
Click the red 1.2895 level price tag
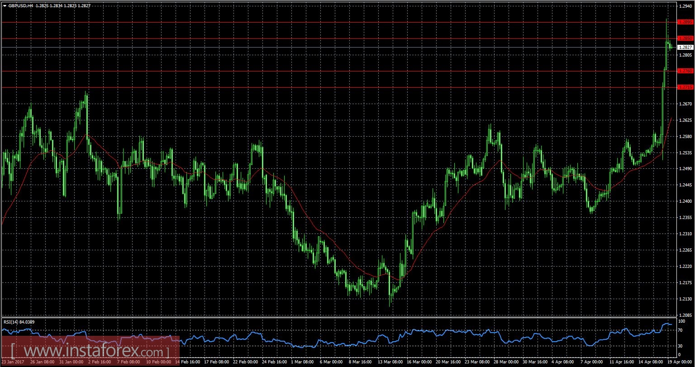pos(685,22)
